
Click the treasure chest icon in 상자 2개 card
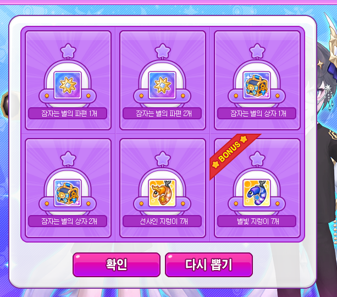(68, 193)
